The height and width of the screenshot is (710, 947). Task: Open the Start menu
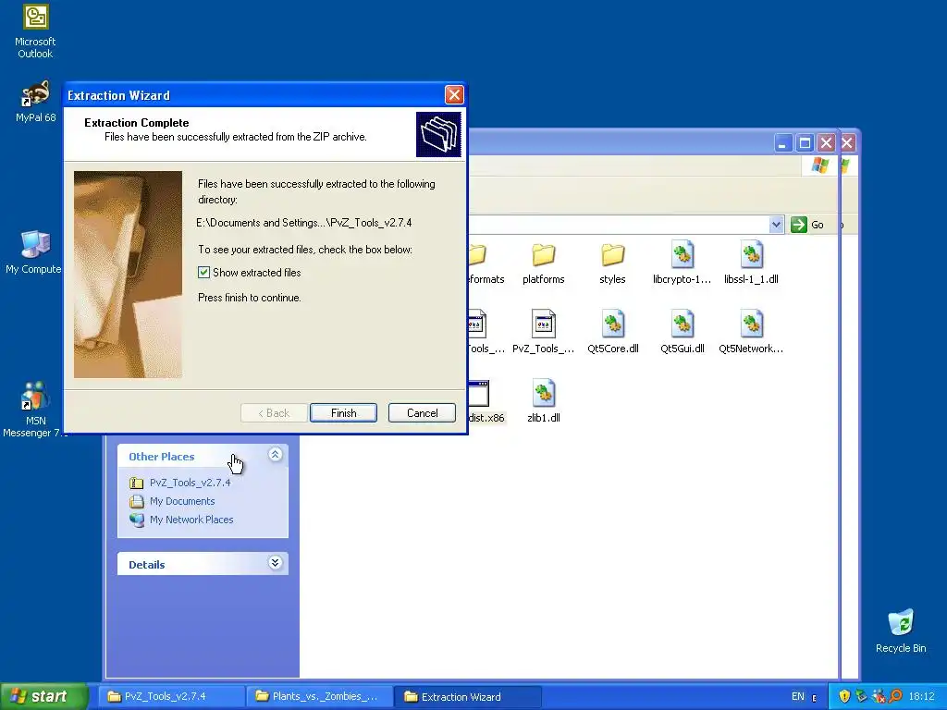pyautogui.click(x=43, y=696)
